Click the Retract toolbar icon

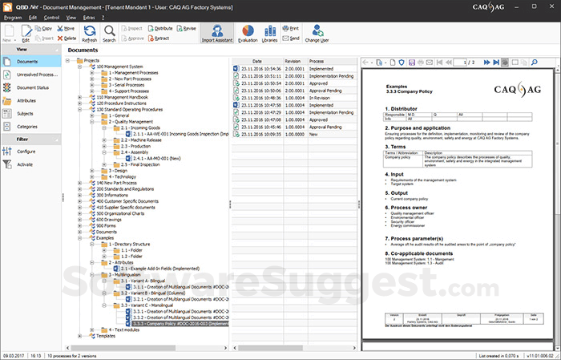(x=159, y=38)
